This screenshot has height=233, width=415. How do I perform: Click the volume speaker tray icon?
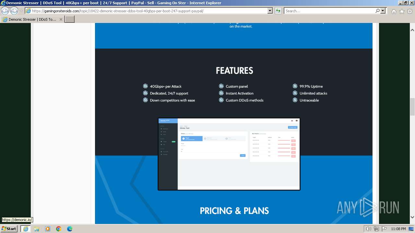tap(369, 229)
